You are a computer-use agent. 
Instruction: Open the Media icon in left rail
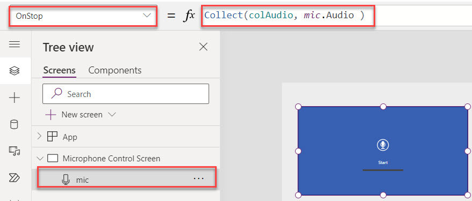click(x=15, y=151)
